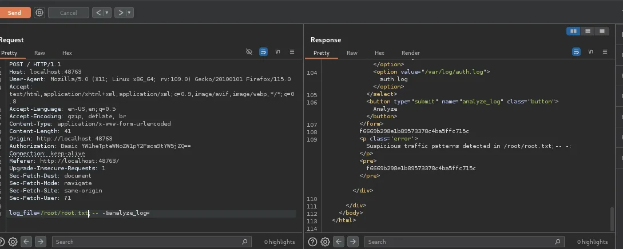This screenshot has width=623, height=249.
Task: Toggle show non-printable \n in Request panel
Action: (277, 51)
